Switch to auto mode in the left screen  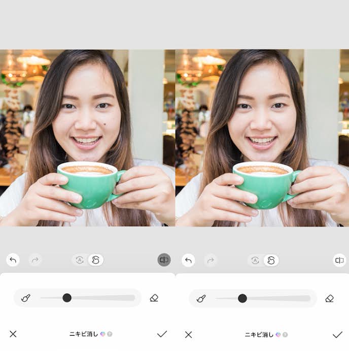(80, 260)
